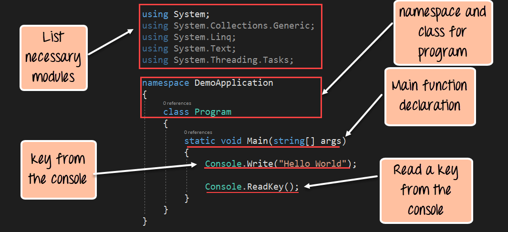
Task: Click the 'Read a key from the console' note
Action: click(x=425, y=190)
